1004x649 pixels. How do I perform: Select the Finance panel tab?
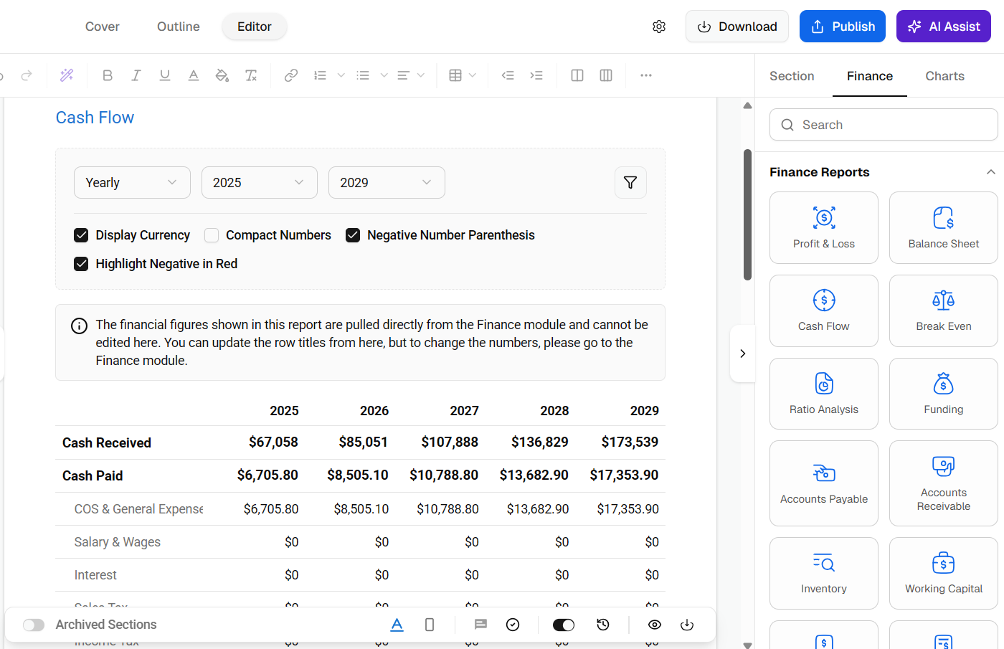[870, 76]
